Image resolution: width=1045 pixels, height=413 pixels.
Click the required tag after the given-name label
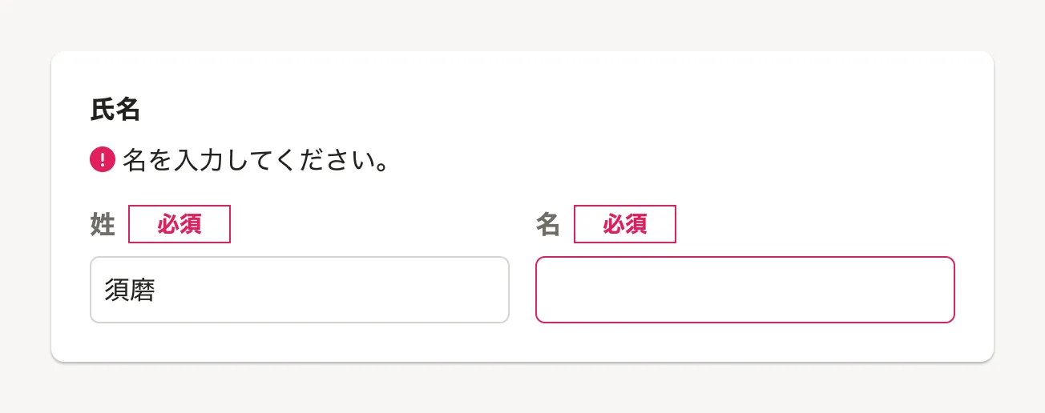624,224
